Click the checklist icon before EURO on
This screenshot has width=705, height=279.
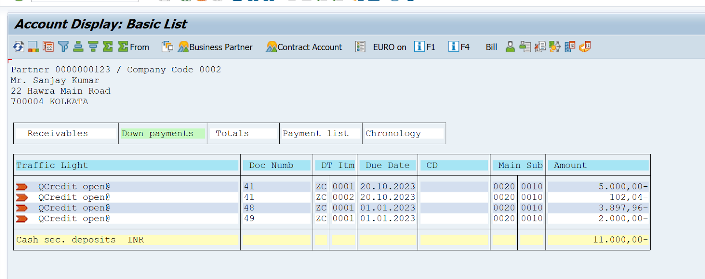pos(360,47)
